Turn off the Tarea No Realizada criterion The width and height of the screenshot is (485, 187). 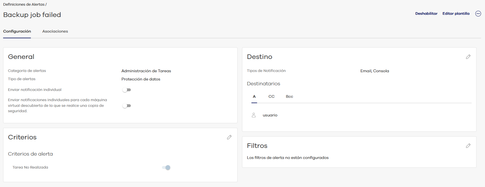coord(166,167)
